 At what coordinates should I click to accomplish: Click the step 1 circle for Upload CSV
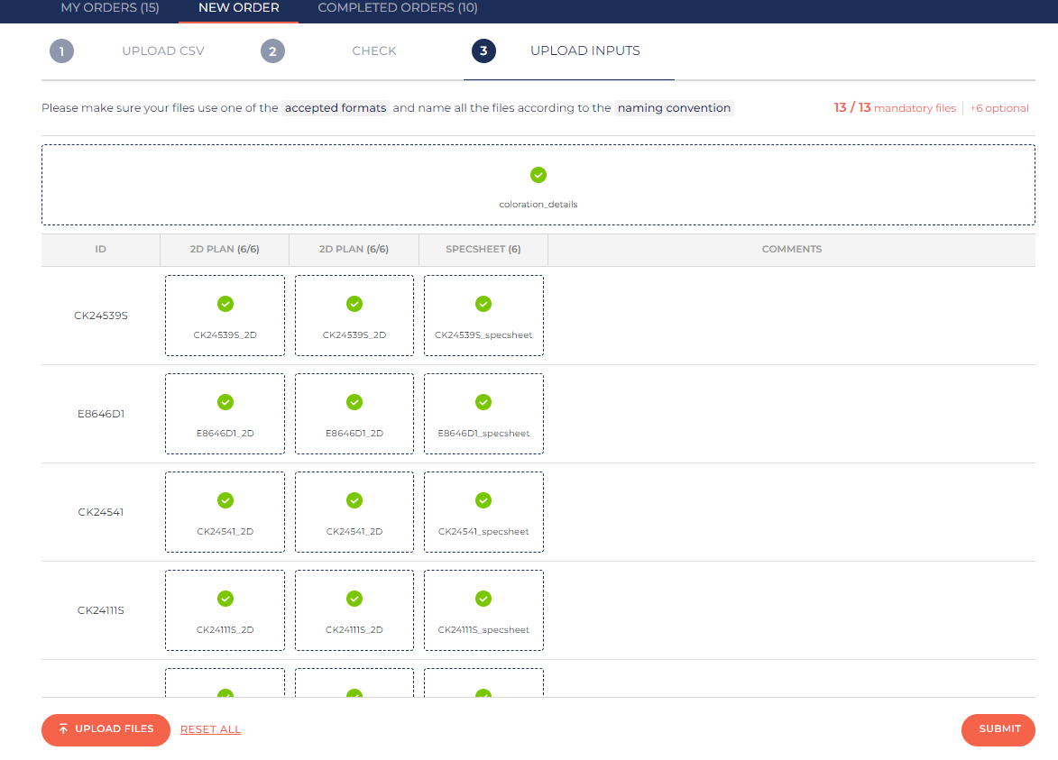tap(61, 51)
